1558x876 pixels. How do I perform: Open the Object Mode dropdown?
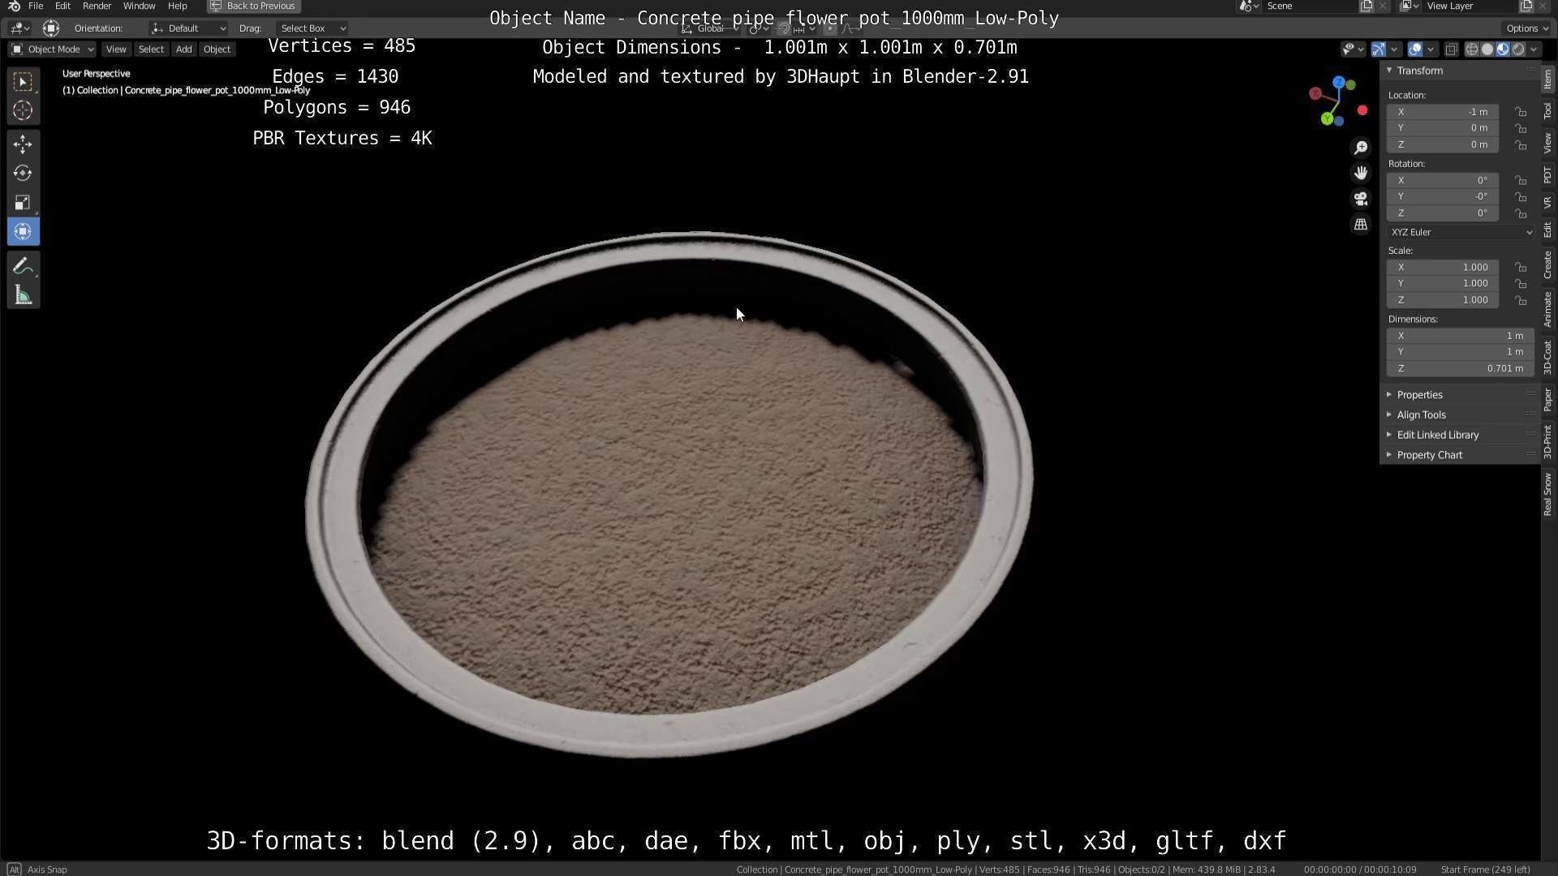[x=52, y=49]
